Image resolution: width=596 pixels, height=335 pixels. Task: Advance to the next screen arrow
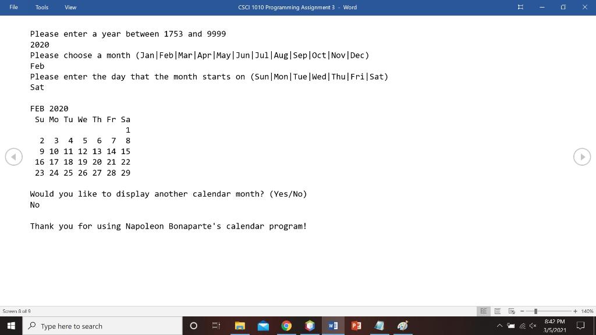click(581, 156)
